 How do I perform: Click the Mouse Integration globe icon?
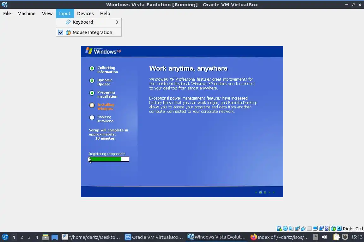68,32
